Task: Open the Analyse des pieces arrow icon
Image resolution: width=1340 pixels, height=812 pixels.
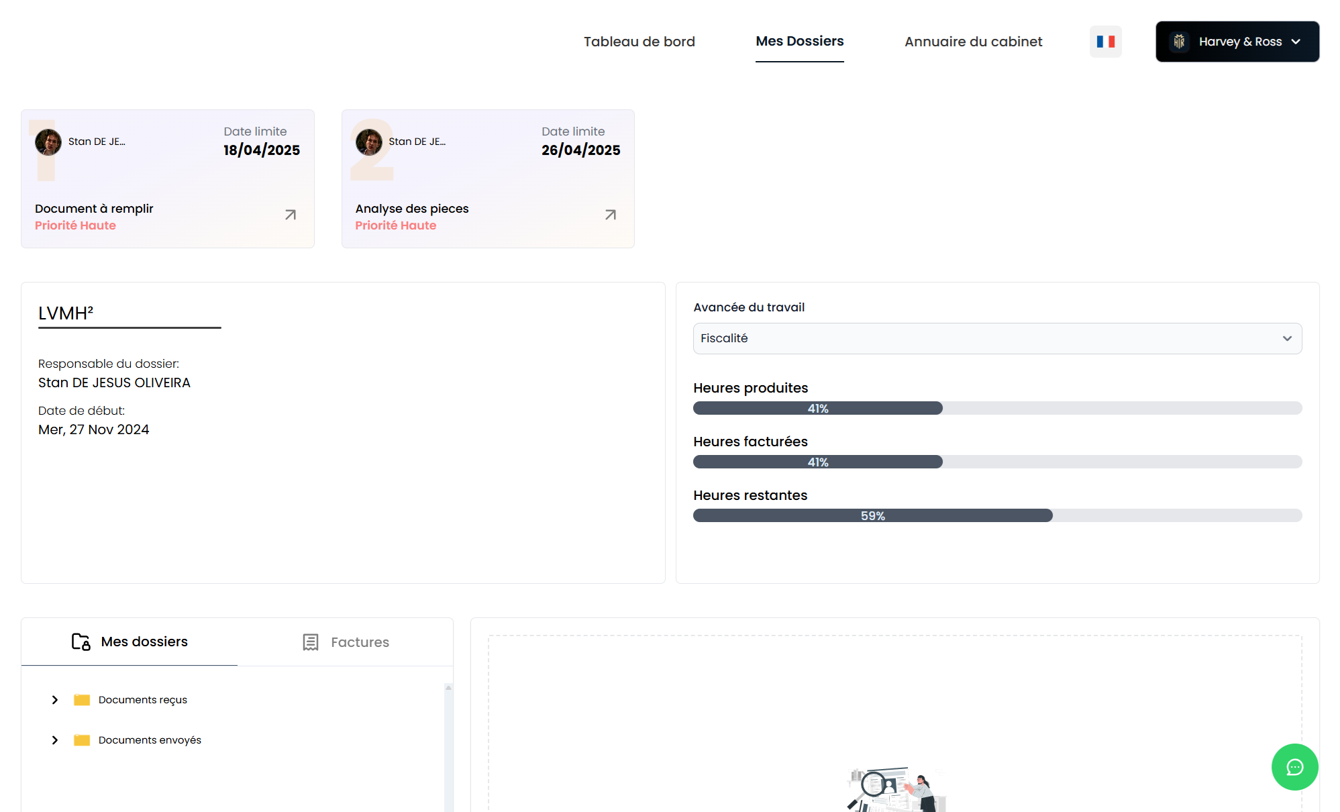Action: pyautogui.click(x=610, y=215)
